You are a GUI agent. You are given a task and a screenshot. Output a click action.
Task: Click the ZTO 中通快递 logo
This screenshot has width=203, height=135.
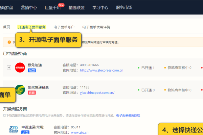14,130
